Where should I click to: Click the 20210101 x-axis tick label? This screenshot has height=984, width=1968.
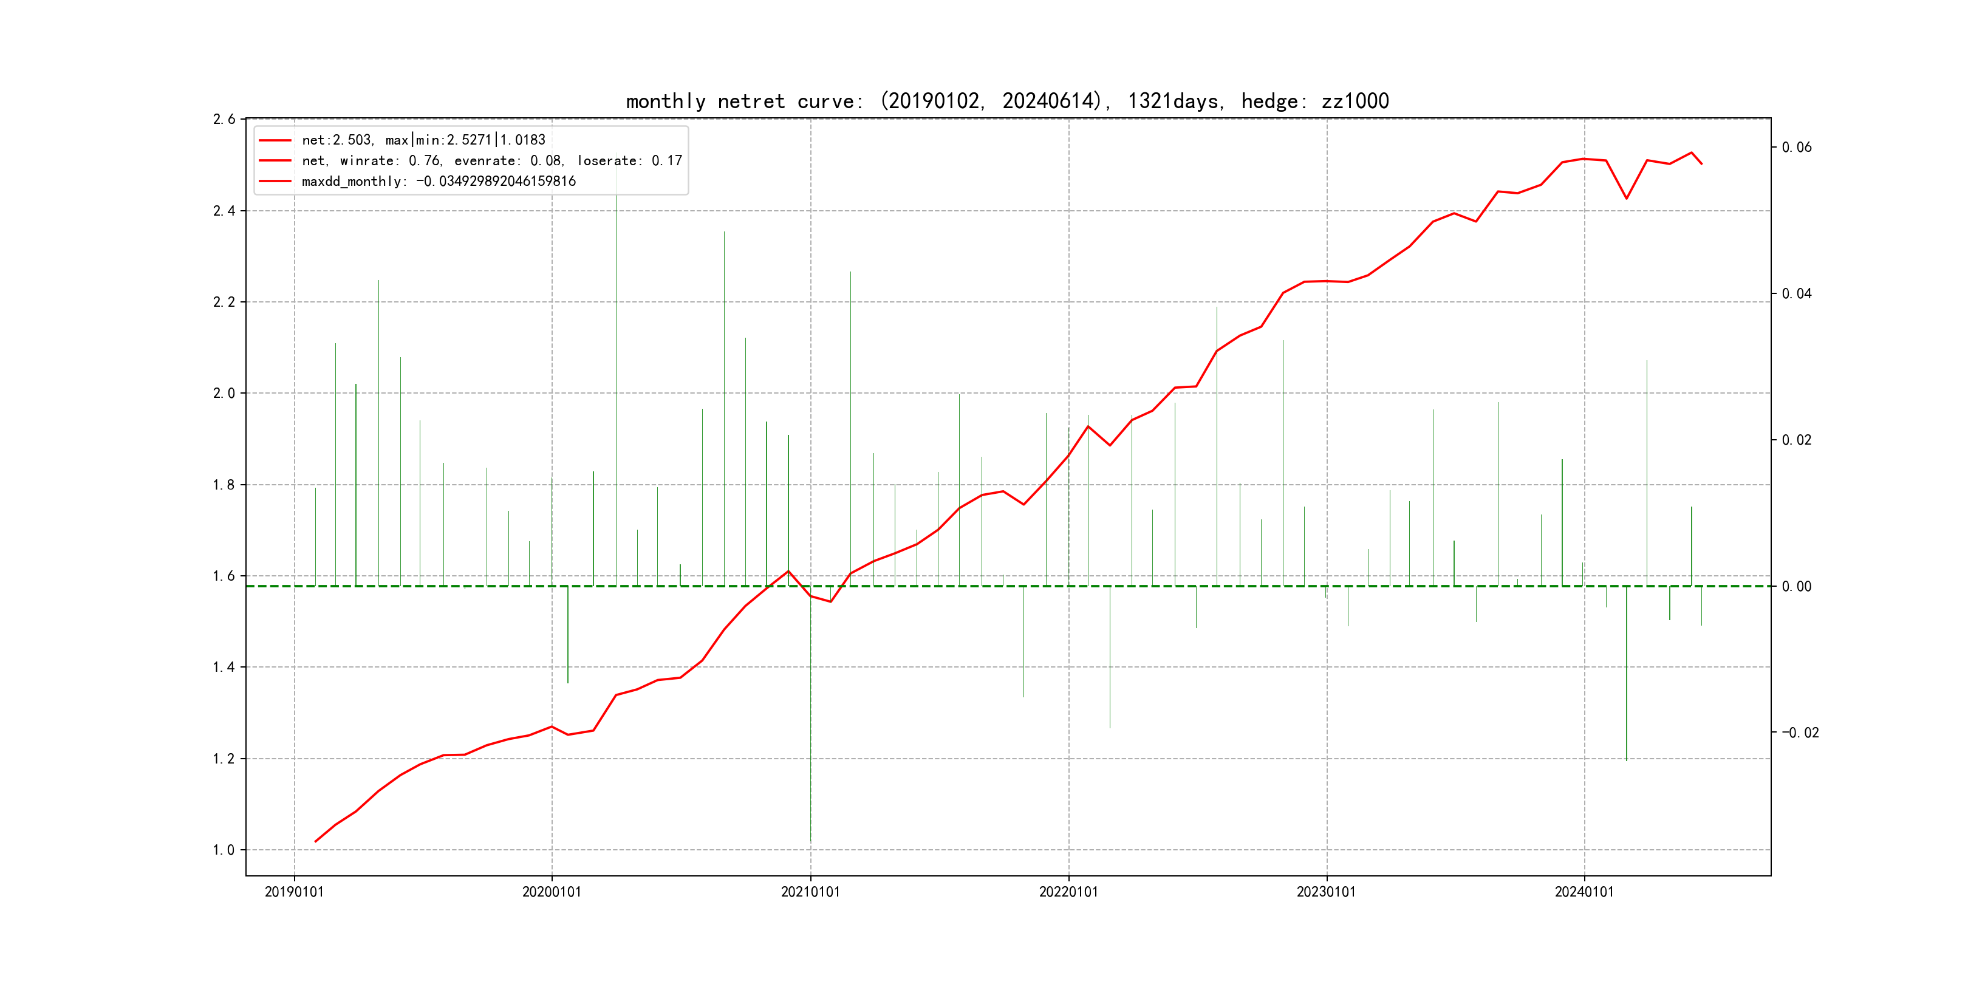(x=810, y=892)
